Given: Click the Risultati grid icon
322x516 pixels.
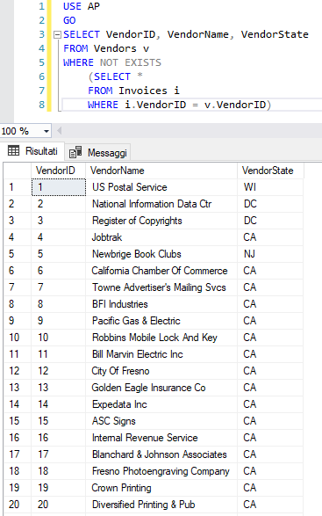Looking at the screenshot, I should tap(14, 150).
